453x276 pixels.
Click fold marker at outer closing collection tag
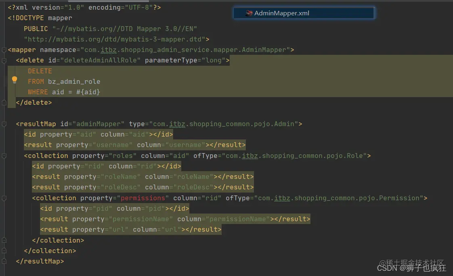[x=4, y=250]
